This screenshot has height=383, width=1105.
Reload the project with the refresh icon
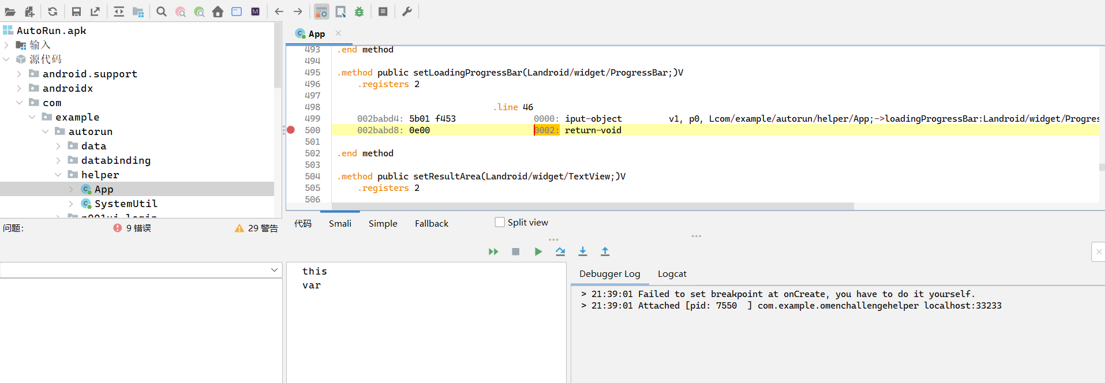pyautogui.click(x=53, y=12)
